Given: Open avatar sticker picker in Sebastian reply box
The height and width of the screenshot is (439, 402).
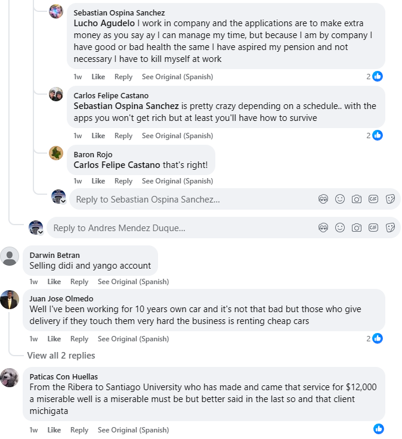Looking at the screenshot, I should pos(323,199).
